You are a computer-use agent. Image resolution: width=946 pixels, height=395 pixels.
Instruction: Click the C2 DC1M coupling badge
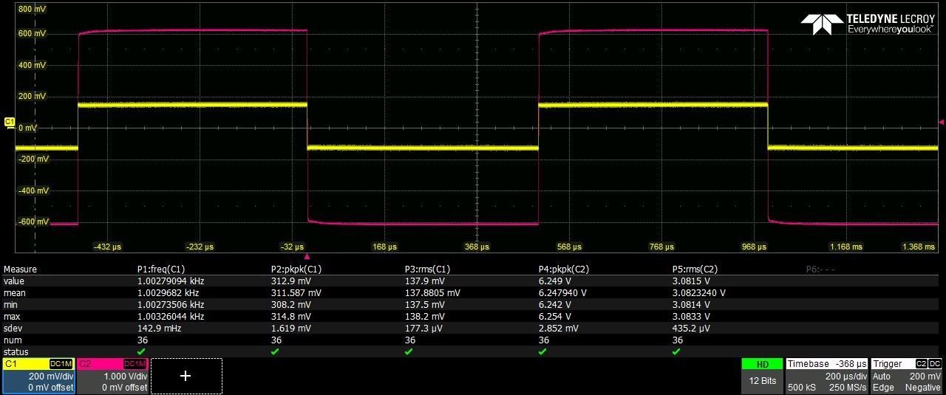[135, 364]
